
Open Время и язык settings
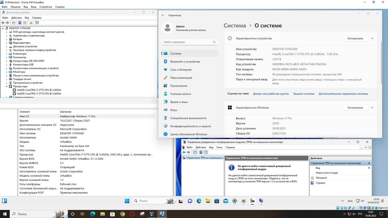click(190, 102)
